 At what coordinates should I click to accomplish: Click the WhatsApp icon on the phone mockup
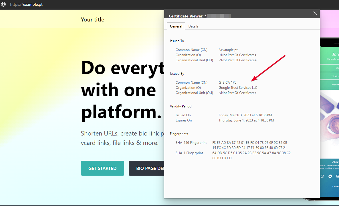pyautogui.click(x=322, y=176)
